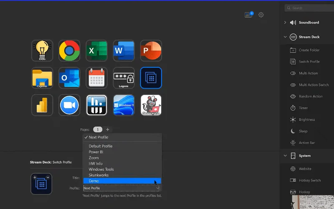Screen dimensions: 334x209
Task: Choose Windows Tools profile option
Action: click(x=122, y=169)
